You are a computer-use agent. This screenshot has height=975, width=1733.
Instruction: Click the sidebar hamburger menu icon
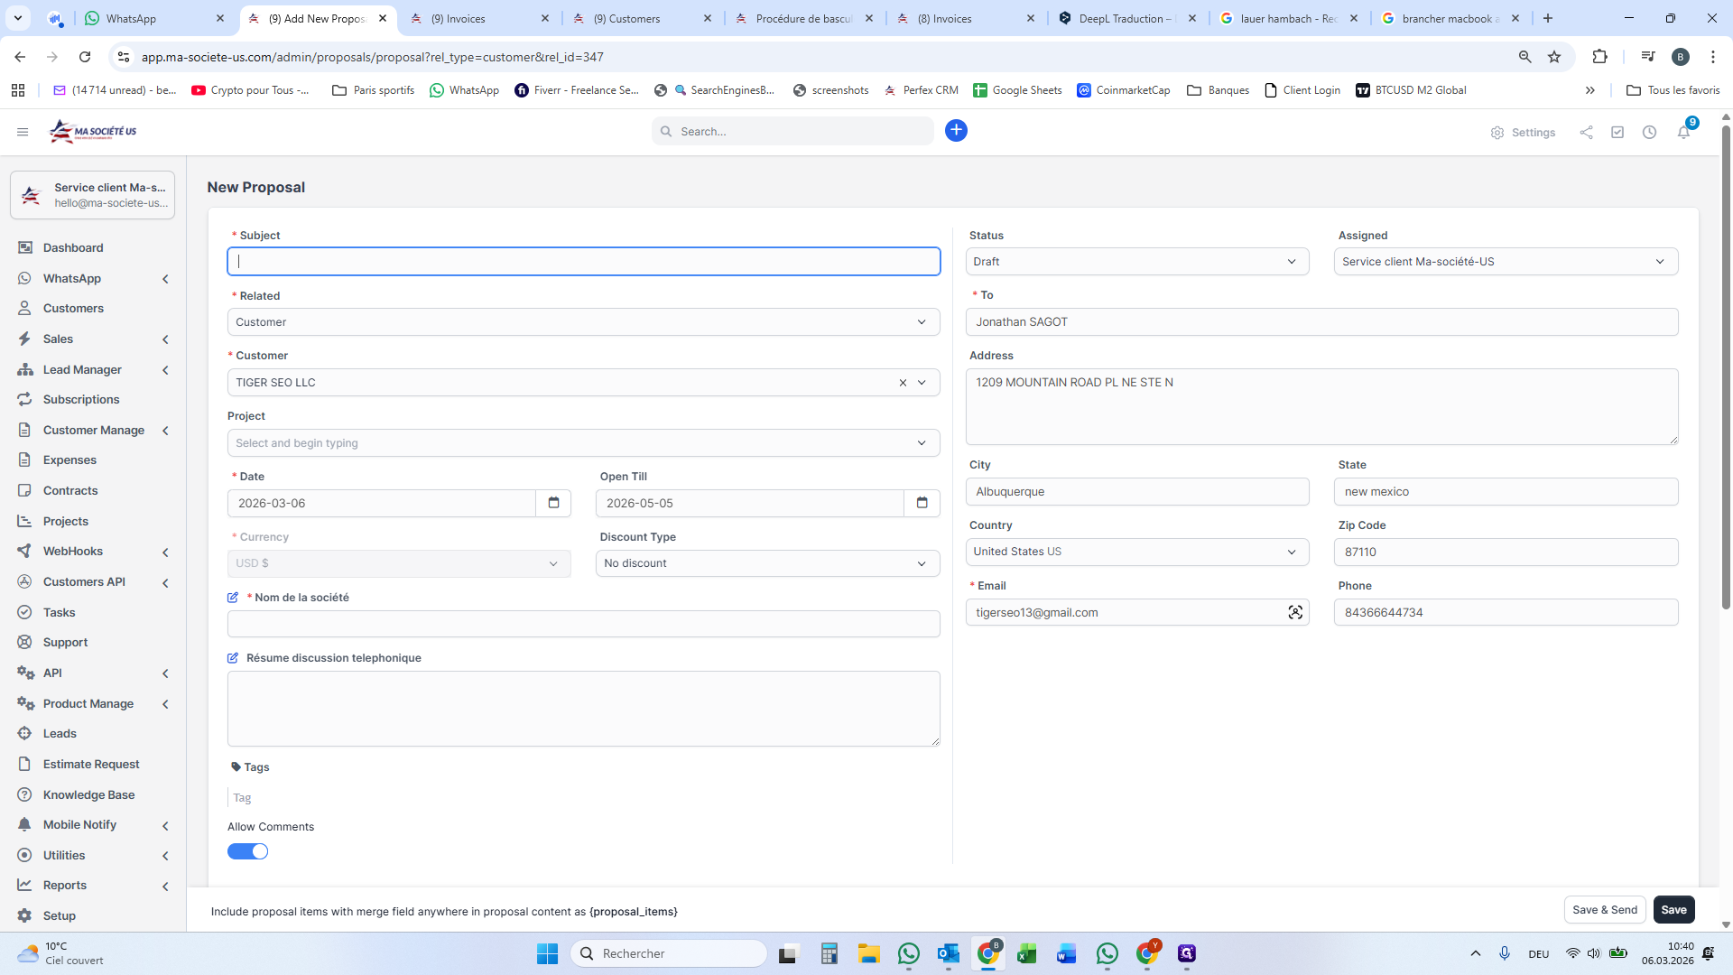point(23,132)
